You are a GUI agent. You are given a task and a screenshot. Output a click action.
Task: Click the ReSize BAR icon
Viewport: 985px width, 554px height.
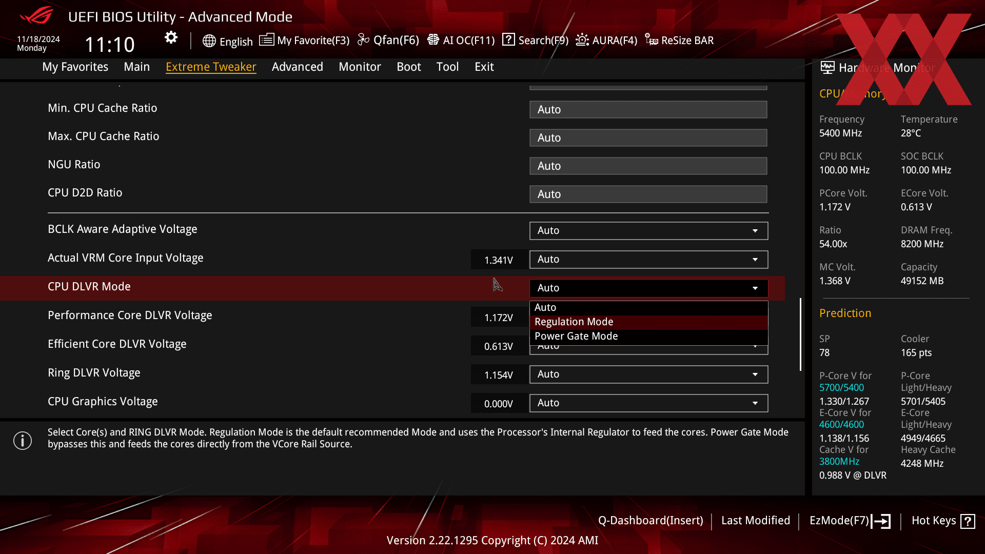[652, 40]
